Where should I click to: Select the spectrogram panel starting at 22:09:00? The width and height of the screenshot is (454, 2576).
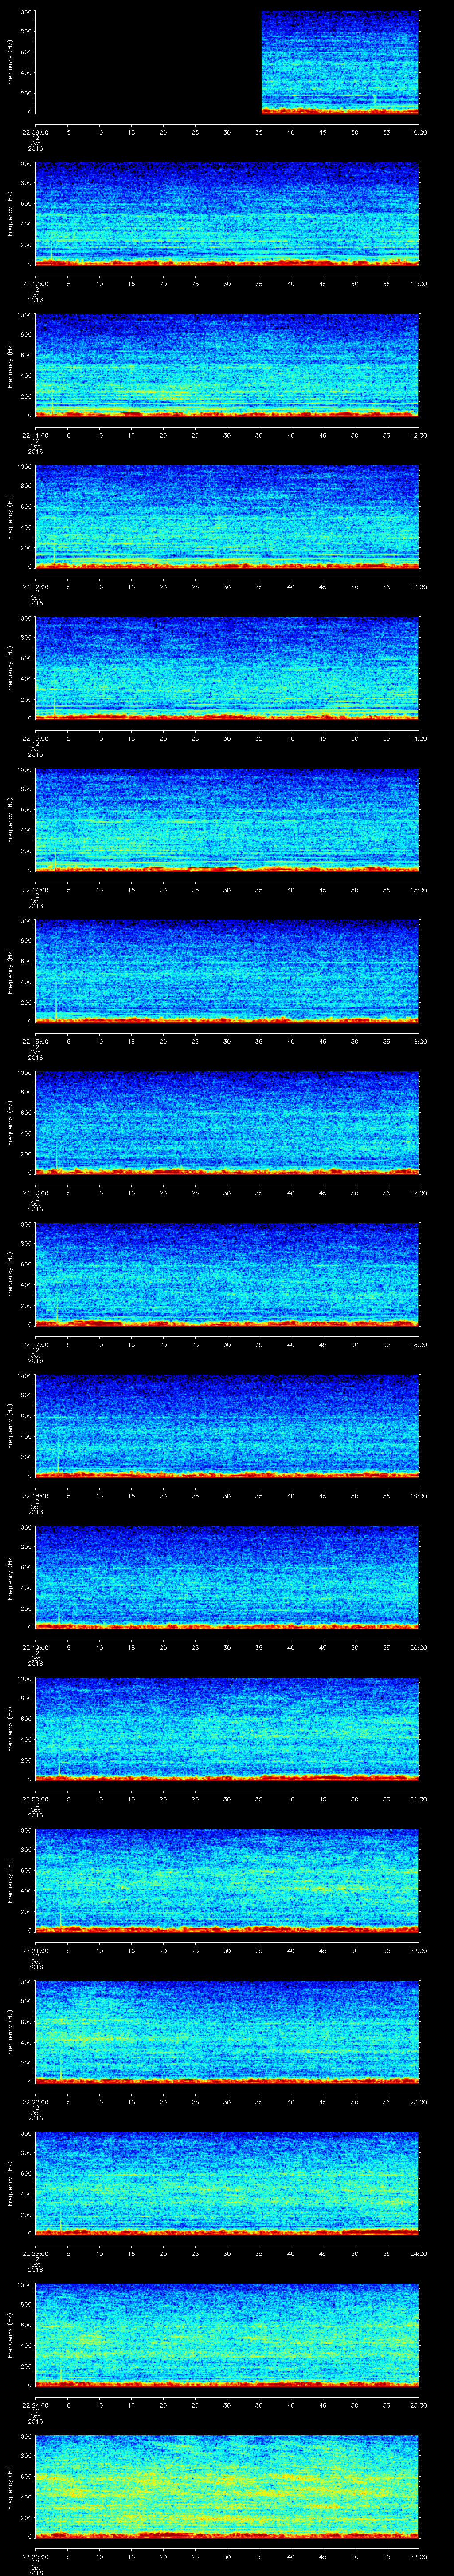(227, 63)
